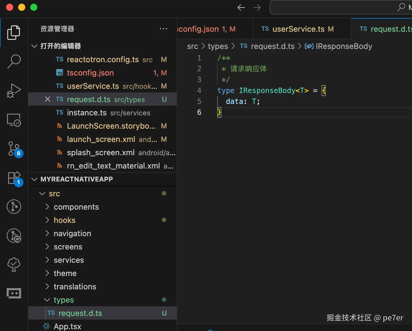Click the 'data: T;' code line
Viewport: 412px width, 331px height.
click(x=243, y=101)
